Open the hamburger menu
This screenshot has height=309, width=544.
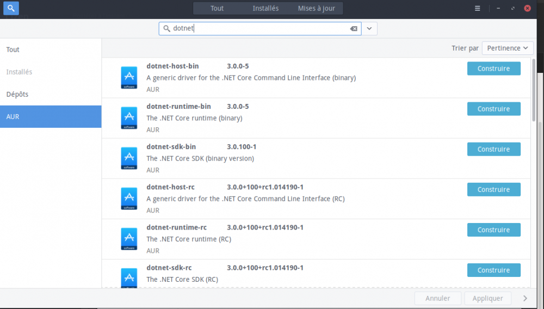[x=478, y=8]
